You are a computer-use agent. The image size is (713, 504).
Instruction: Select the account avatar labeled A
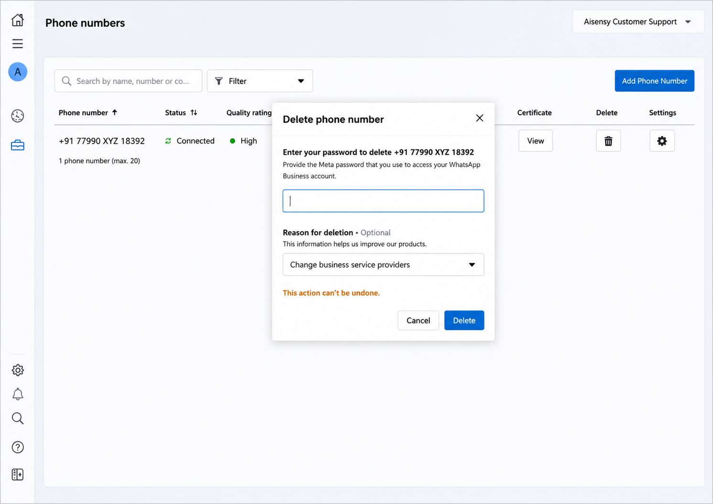18,72
